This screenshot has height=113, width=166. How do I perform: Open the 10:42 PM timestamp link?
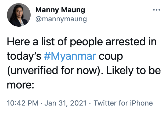(23, 103)
